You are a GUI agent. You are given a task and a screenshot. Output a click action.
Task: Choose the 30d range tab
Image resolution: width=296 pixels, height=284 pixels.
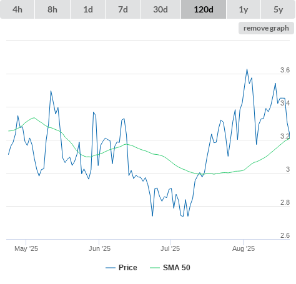(x=160, y=9)
